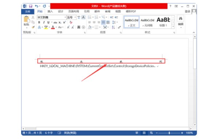Apply superscript formatting (X²)
This screenshot has height=139, width=219.
tap(64, 22)
